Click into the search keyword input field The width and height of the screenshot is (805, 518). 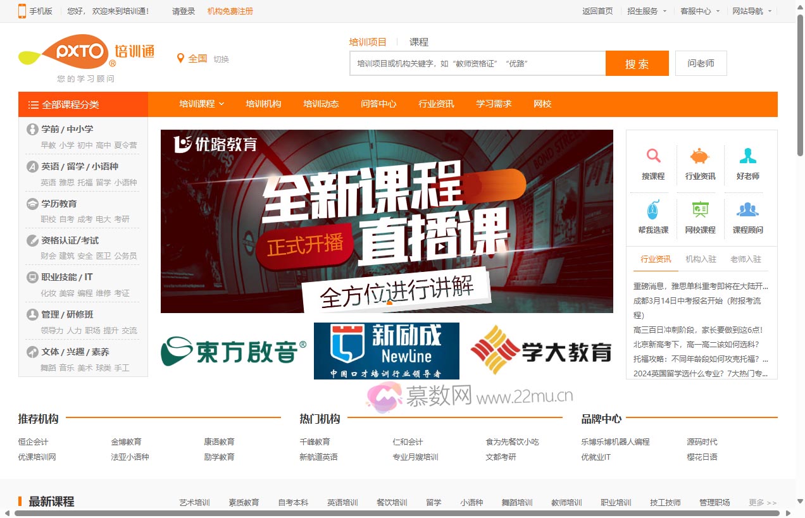tap(477, 63)
